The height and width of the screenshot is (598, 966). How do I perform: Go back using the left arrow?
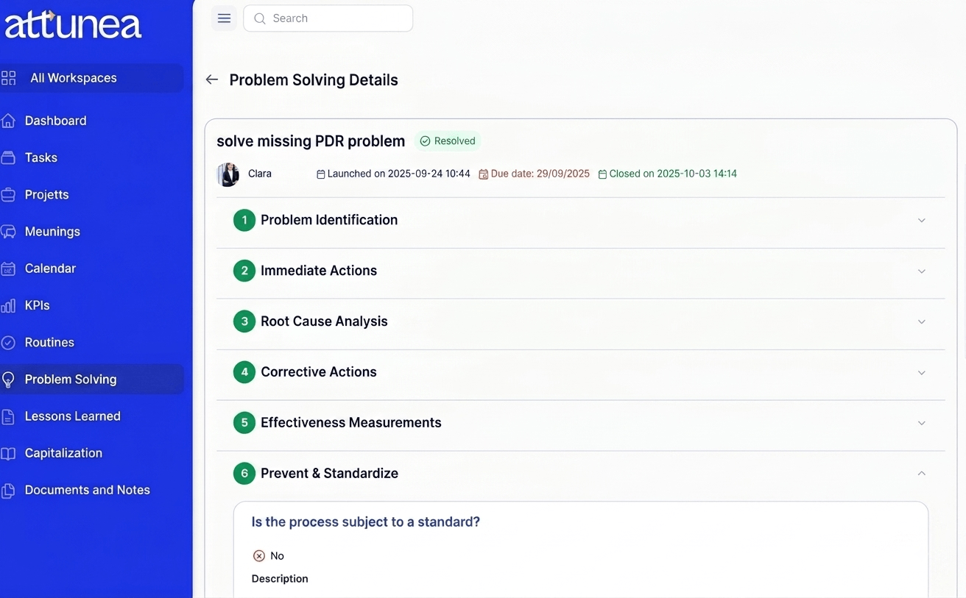coord(212,79)
